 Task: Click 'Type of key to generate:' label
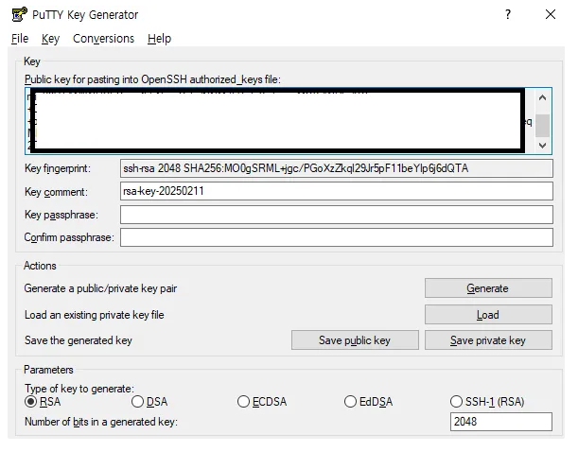point(79,389)
